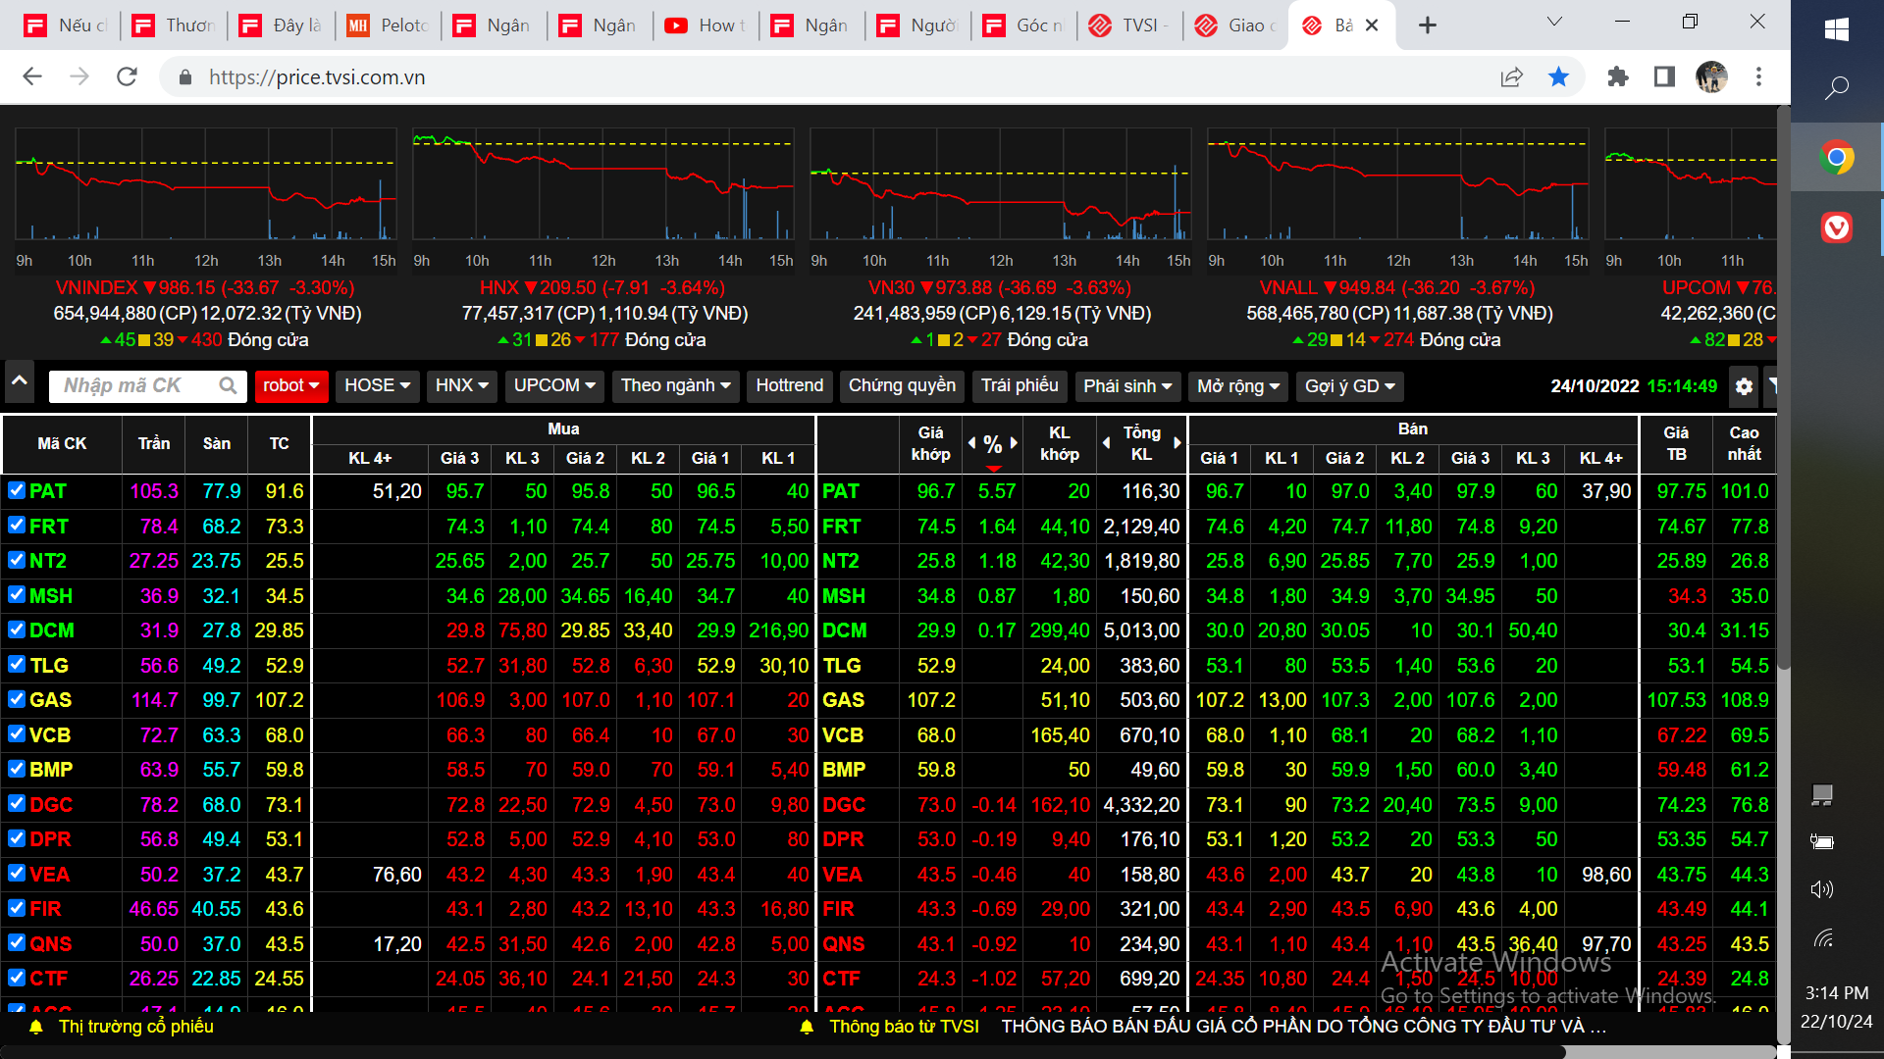This screenshot has width=1884, height=1059.
Task: Expand the Theo ngành dropdown
Action: tap(675, 386)
